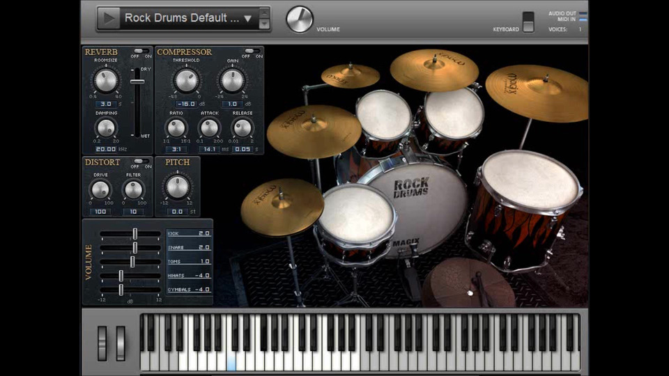Hit the left crash cymbal above the hi-hat

coord(314,132)
